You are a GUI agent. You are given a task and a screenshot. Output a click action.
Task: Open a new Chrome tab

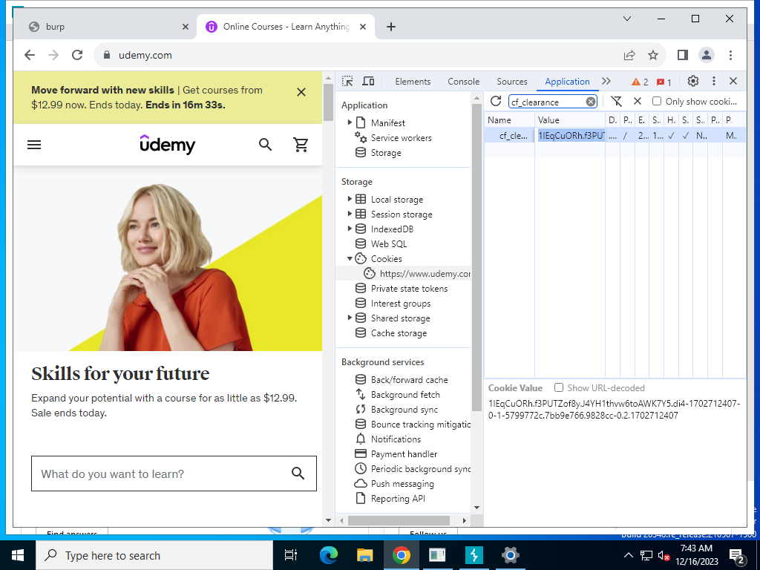pyautogui.click(x=391, y=27)
